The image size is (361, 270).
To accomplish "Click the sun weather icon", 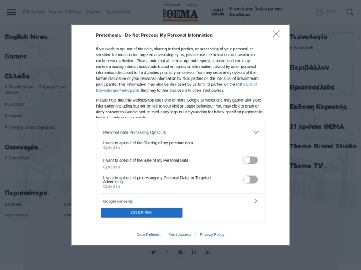I will tap(319, 12).
